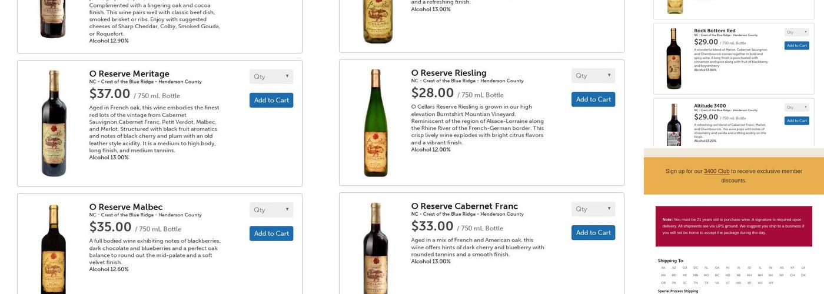Screen dimensions: 824x294
Task: Click the O Reserve Riesling title
Action: [448, 73]
